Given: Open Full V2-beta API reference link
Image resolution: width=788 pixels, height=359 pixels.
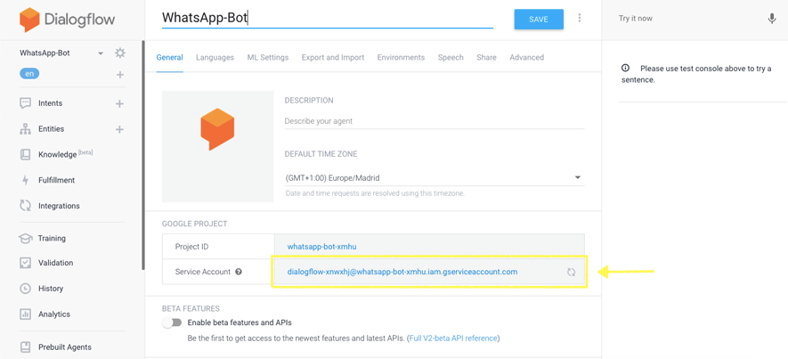Looking at the screenshot, I should pos(453,338).
